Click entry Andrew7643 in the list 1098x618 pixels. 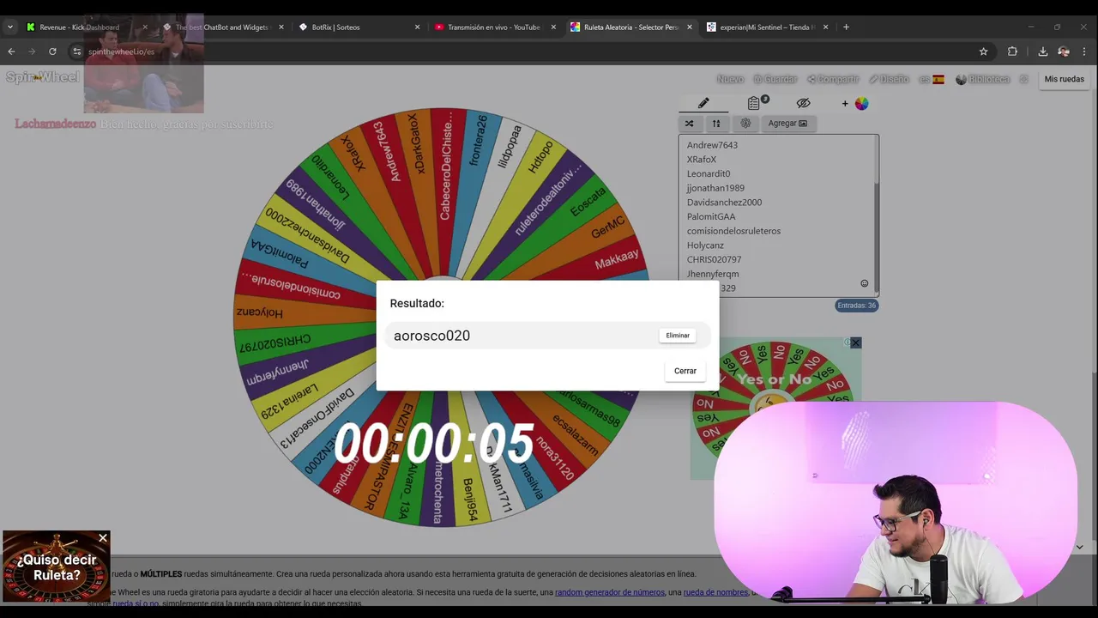coord(712,145)
